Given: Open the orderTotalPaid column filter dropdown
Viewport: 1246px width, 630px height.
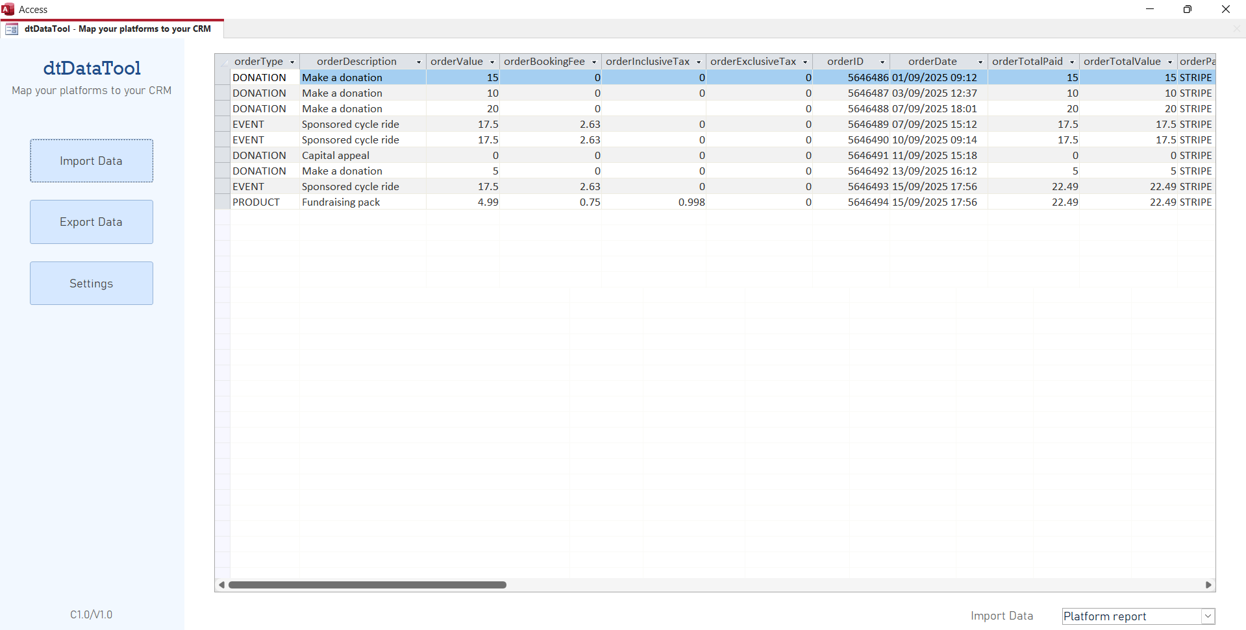Looking at the screenshot, I should click(x=1072, y=62).
